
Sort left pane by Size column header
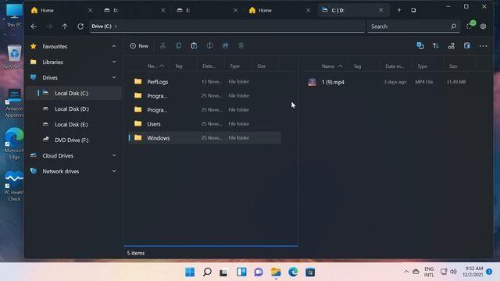[x=261, y=66]
